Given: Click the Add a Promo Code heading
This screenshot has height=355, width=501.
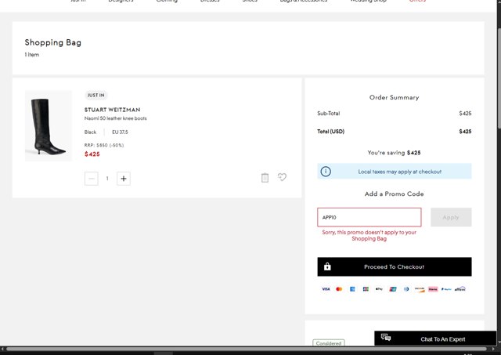Looking at the screenshot, I should (x=394, y=194).
